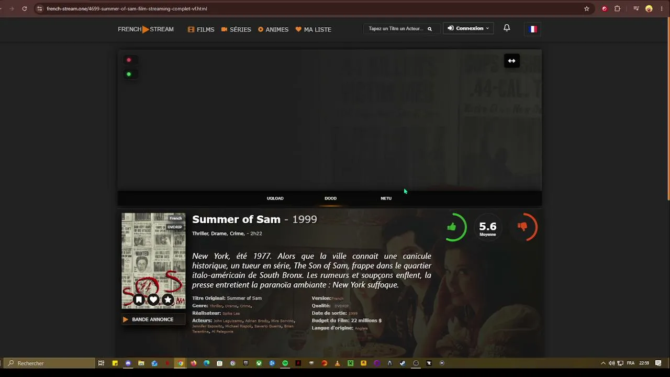Bookmark the film with the poster bookmark icon
The width and height of the screenshot is (670, 377).
139,300
